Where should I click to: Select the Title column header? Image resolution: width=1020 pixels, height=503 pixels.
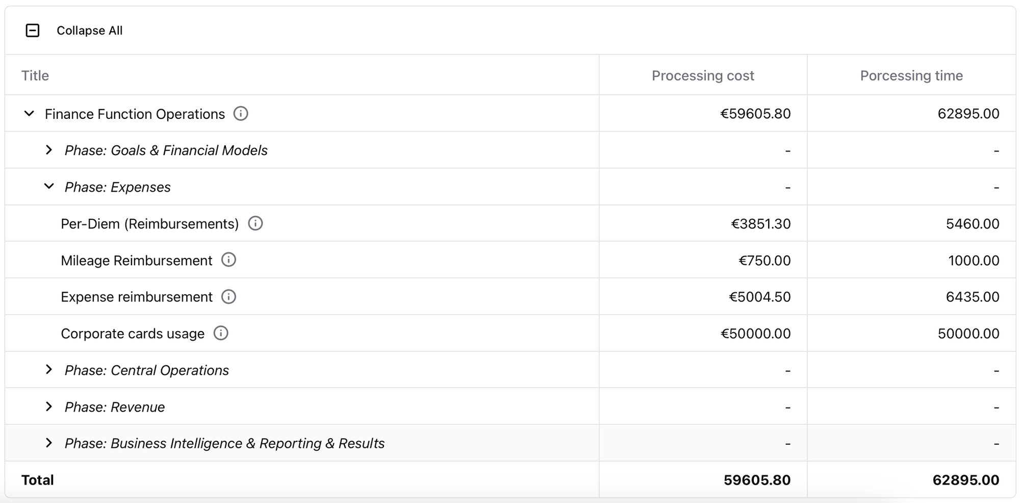coord(35,76)
